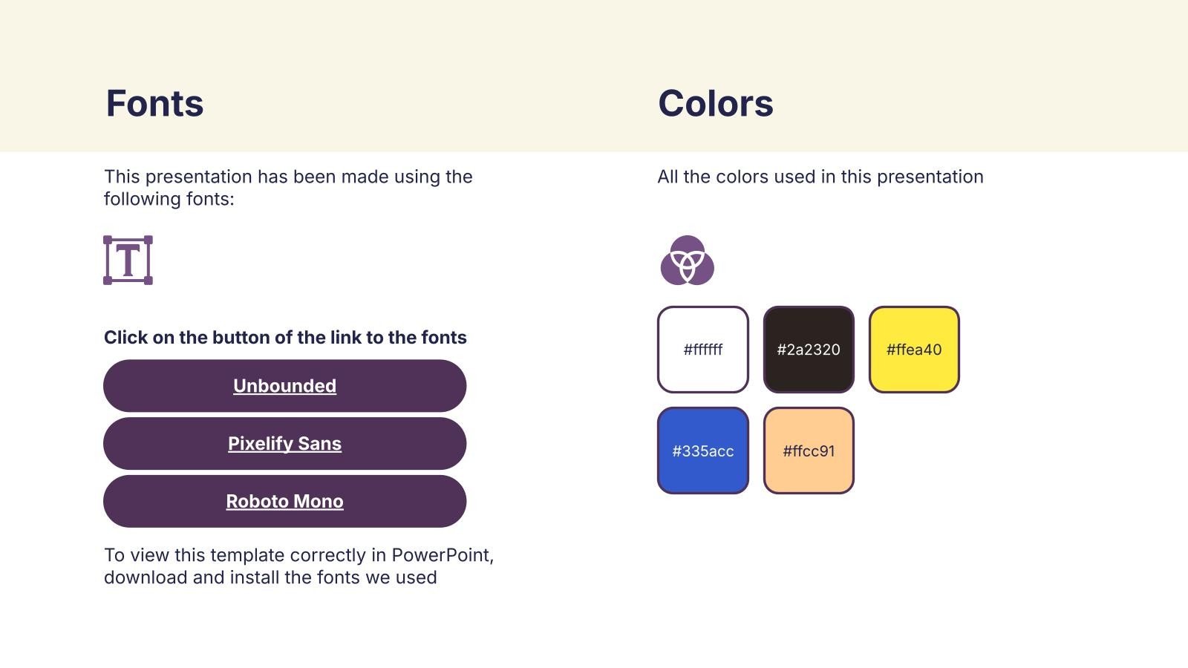This screenshot has height=668, width=1188.
Task: Select the Colors heading
Action: click(x=715, y=103)
